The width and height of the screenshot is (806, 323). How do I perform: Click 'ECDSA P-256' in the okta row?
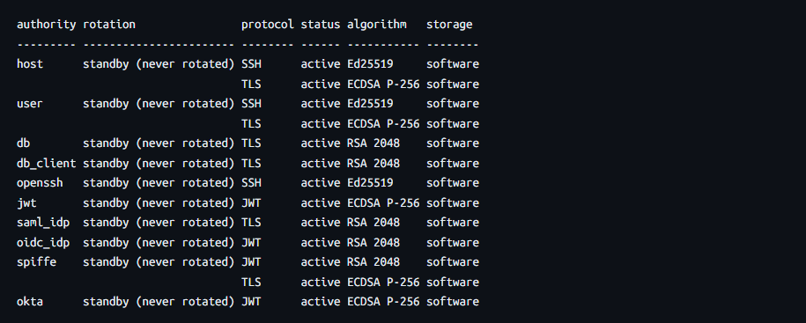point(383,301)
